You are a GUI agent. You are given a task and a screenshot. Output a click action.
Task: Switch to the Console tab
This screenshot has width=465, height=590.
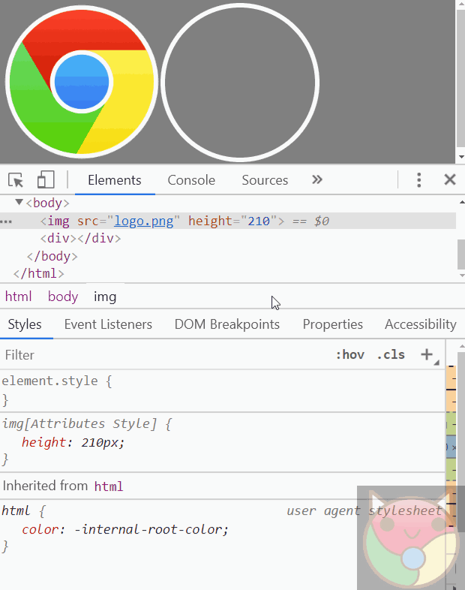[x=191, y=180]
